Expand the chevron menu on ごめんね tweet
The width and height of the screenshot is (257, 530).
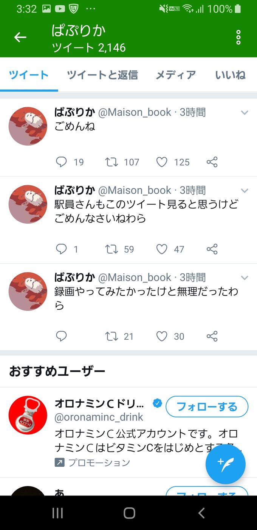[x=245, y=113]
